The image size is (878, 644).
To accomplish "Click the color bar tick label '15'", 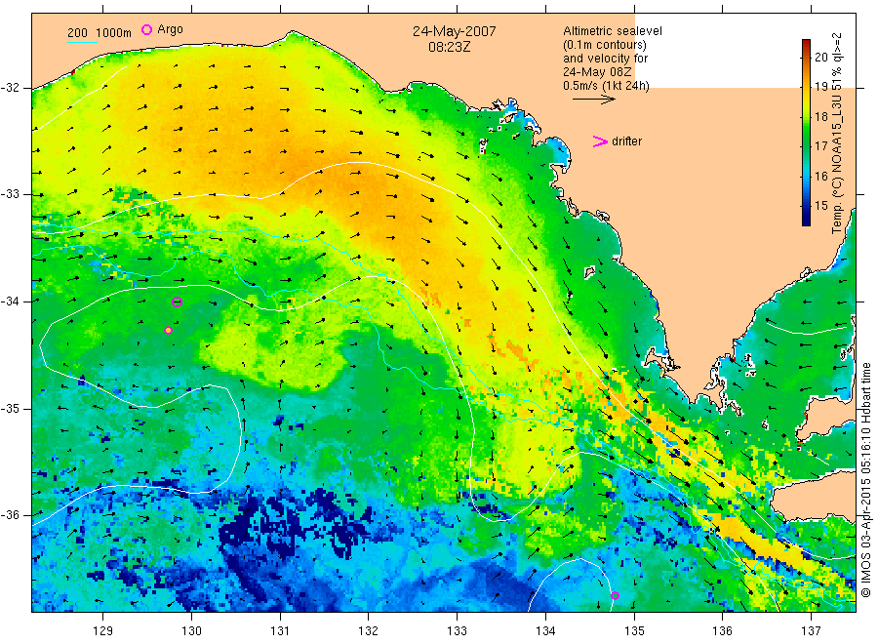I will point(820,206).
